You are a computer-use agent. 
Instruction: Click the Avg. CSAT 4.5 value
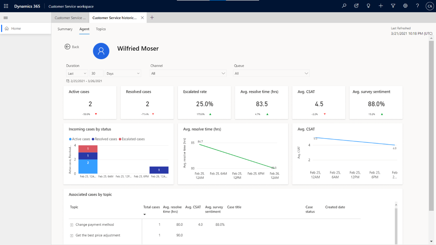319,104
